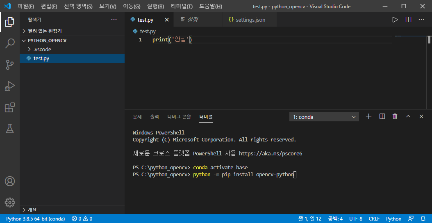Open the Help menu

click(211, 6)
